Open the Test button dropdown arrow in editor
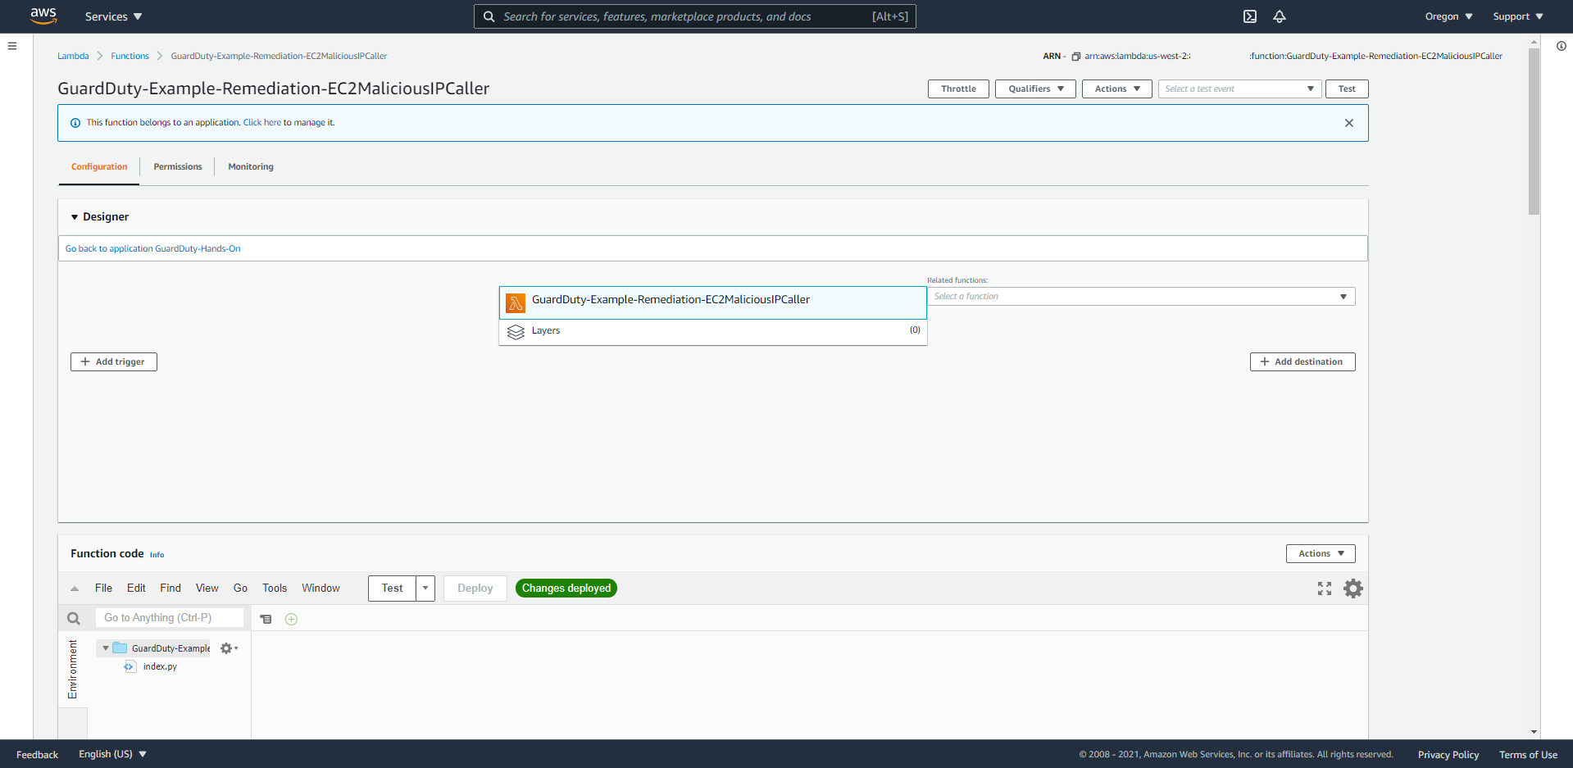This screenshot has height=768, width=1573. coord(425,588)
